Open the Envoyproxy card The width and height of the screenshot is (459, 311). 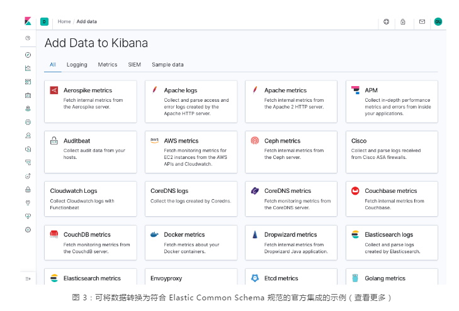[x=191, y=277]
